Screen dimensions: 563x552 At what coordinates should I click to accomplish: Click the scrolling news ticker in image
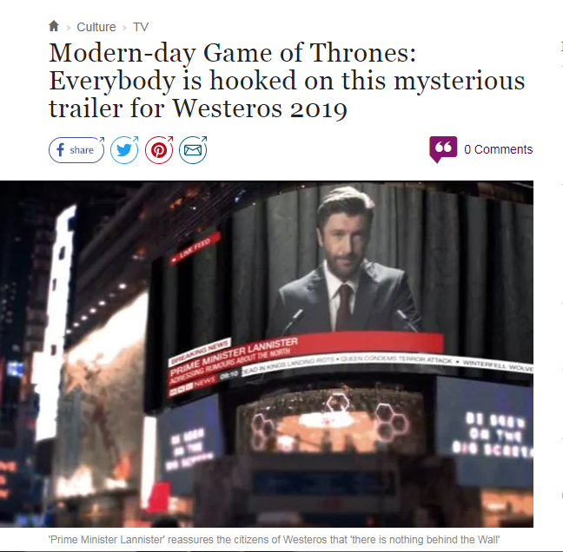pyautogui.click(x=386, y=365)
